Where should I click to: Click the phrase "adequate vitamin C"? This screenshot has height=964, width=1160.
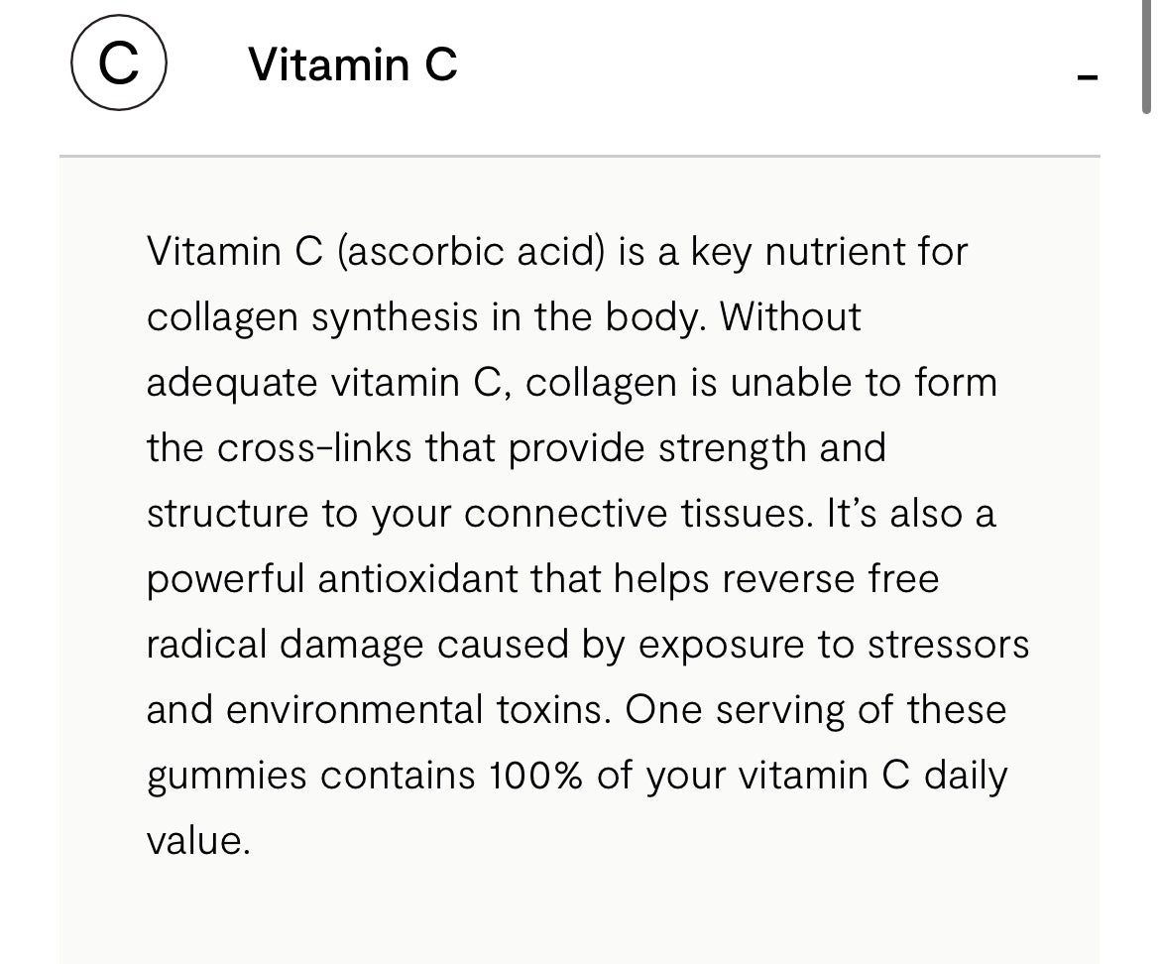click(326, 382)
